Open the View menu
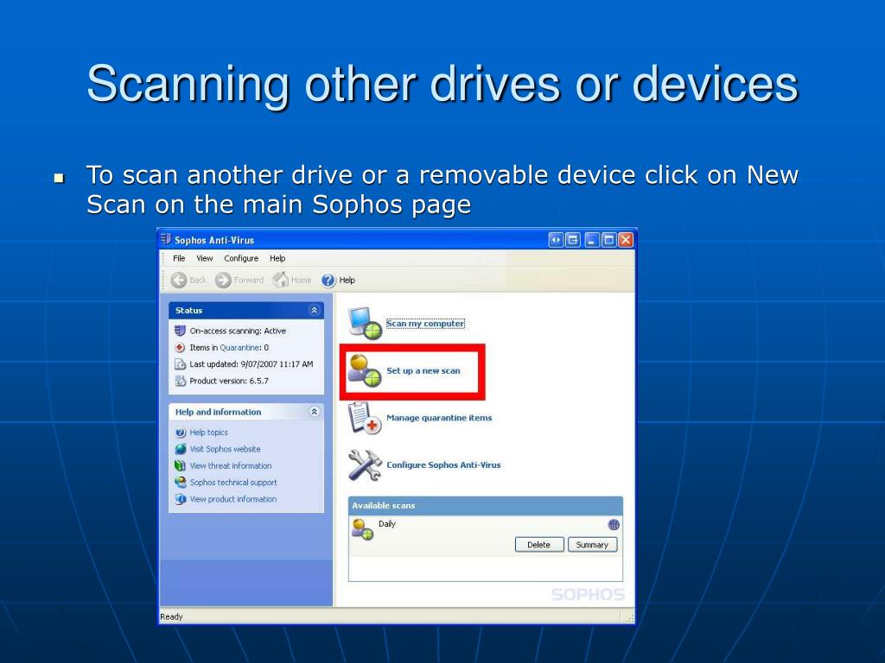This screenshot has height=663, width=885. click(204, 258)
